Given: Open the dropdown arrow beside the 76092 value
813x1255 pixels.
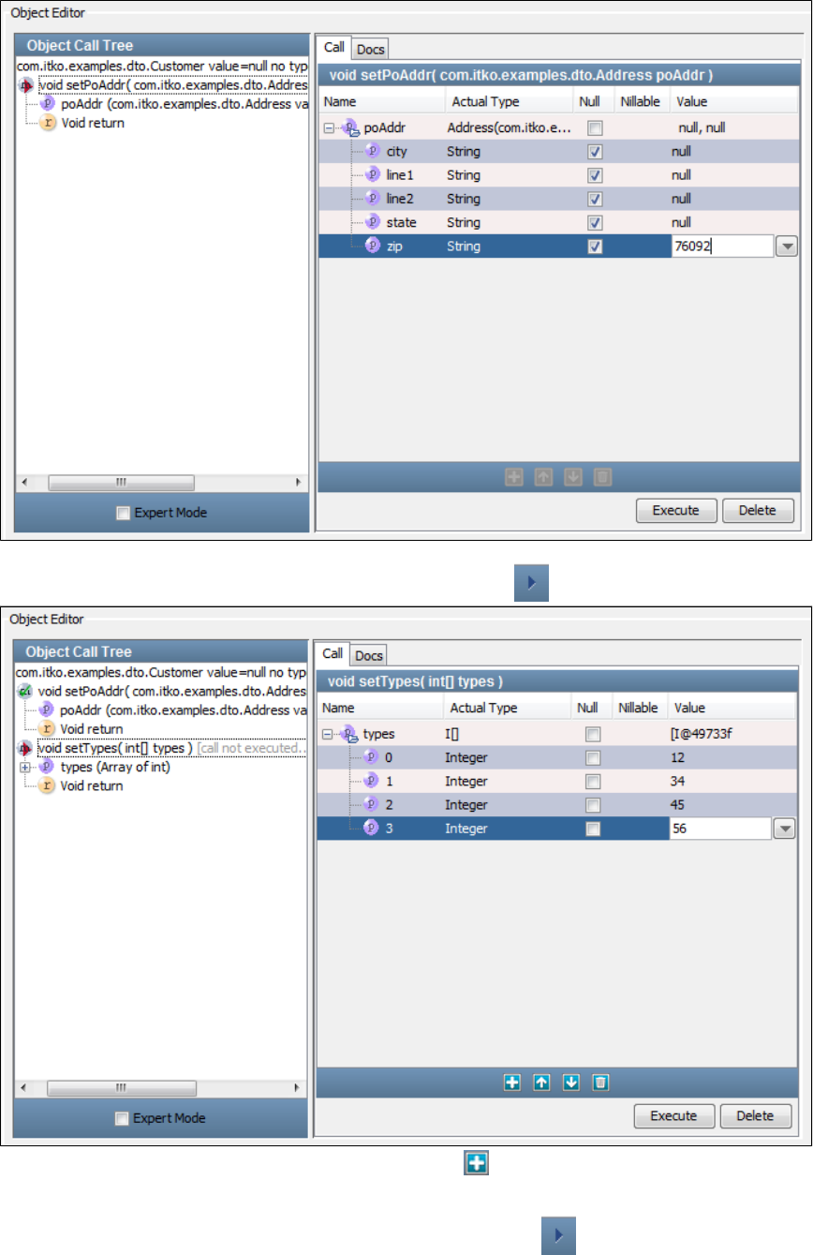Looking at the screenshot, I should 787,247.
